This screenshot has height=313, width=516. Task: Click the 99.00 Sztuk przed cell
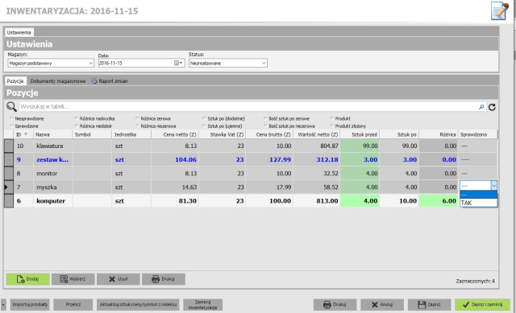tap(360, 146)
